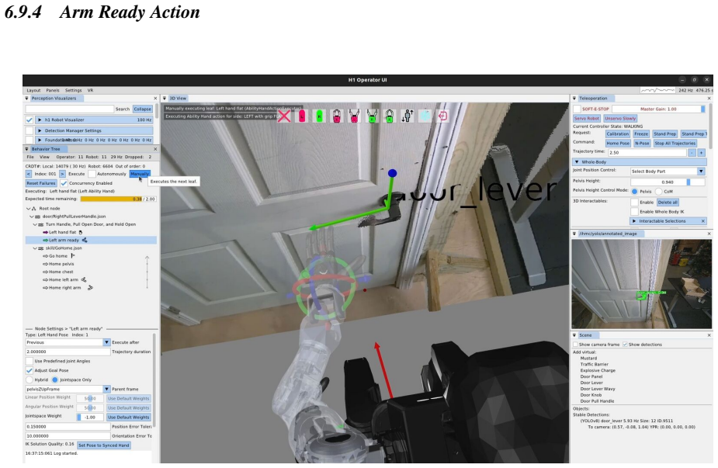Click the person height arrows icon
The height and width of the screenshot is (468, 718).
pyautogui.click(x=407, y=116)
